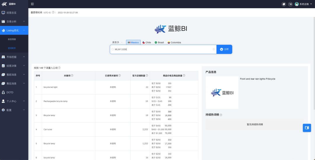Click help icon beside 持续热词榜
This screenshot has width=315, height=160.
pos(221,115)
